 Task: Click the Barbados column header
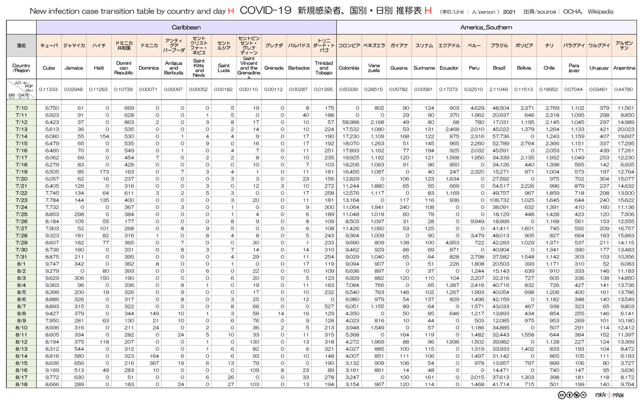[x=299, y=69]
